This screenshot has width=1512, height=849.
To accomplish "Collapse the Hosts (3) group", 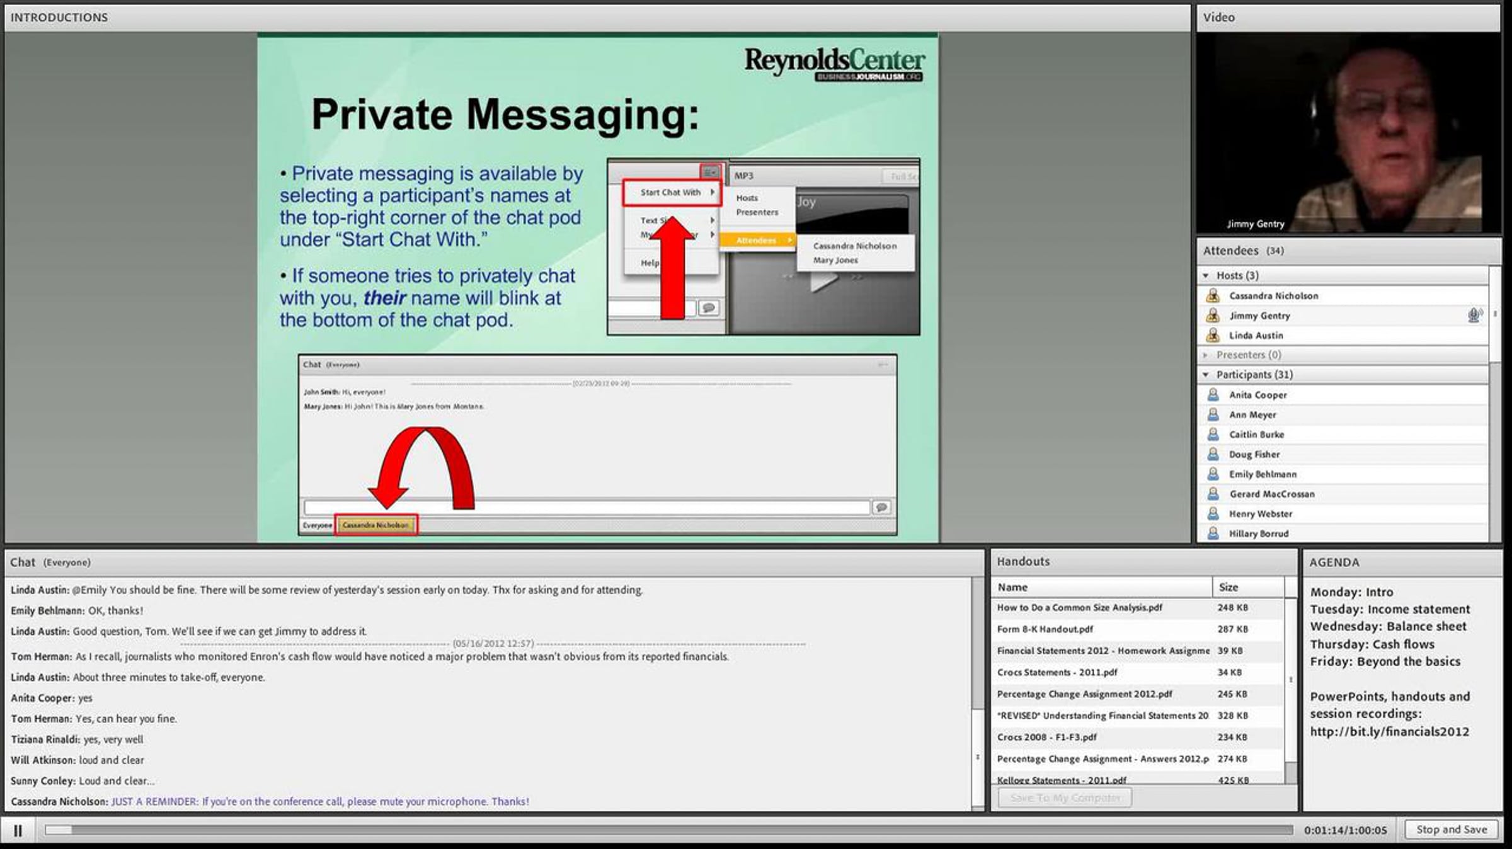I will click(x=1206, y=276).
